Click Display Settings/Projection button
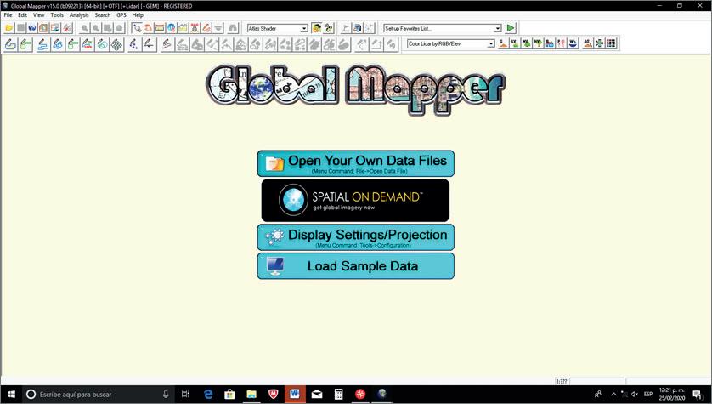Image resolution: width=712 pixels, height=404 pixels. click(355, 237)
